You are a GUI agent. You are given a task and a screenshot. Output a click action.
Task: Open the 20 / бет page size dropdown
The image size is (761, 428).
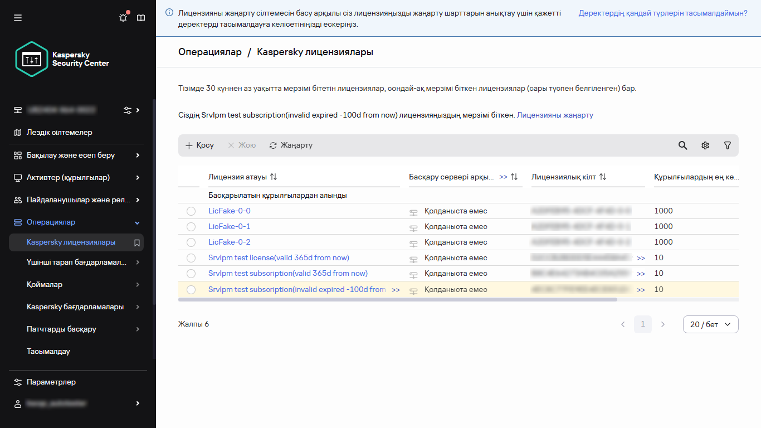tap(710, 324)
